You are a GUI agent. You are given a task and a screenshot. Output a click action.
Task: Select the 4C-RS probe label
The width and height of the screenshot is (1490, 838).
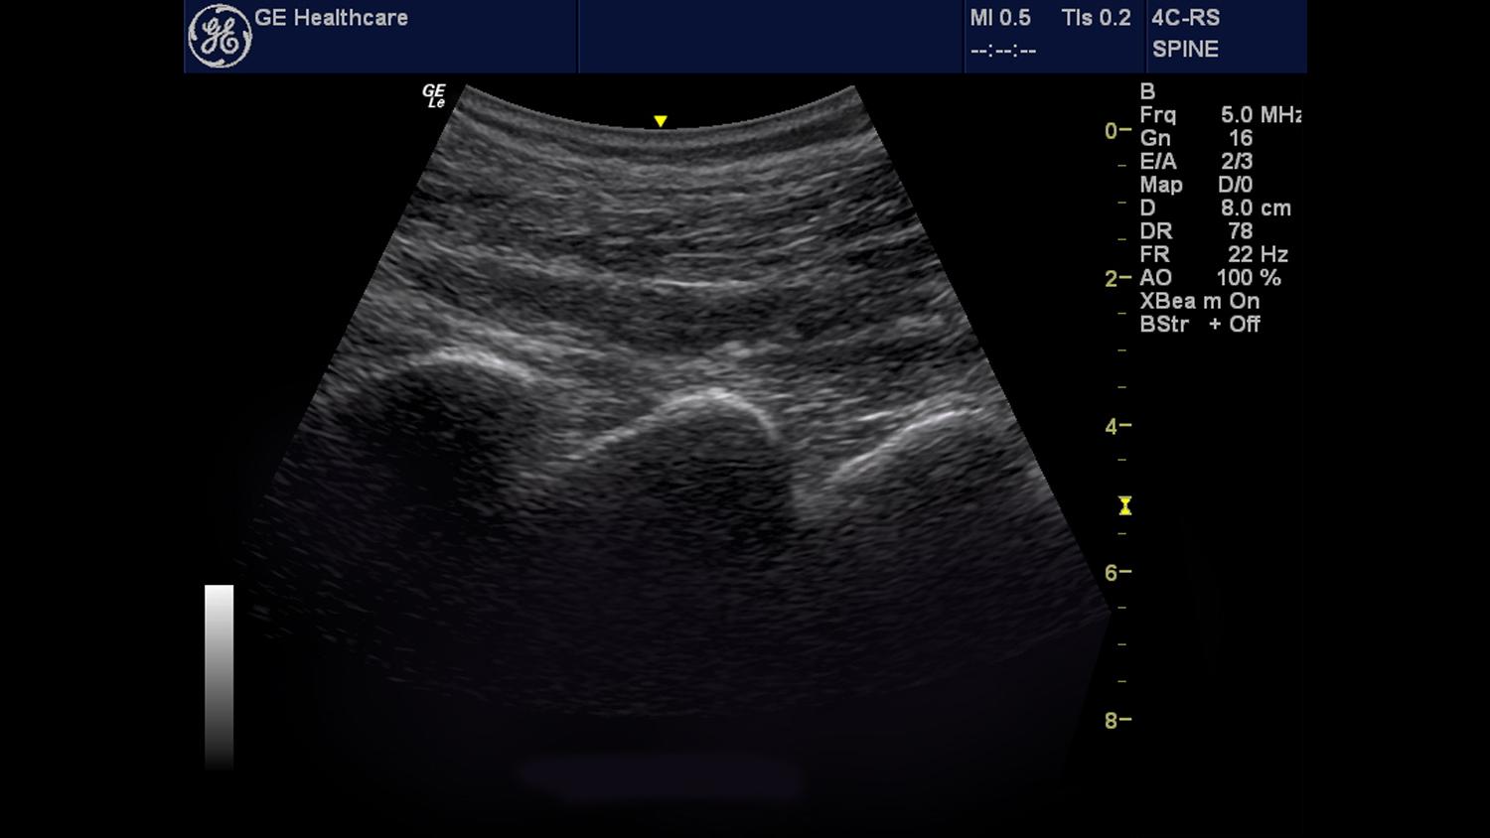[1185, 18]
